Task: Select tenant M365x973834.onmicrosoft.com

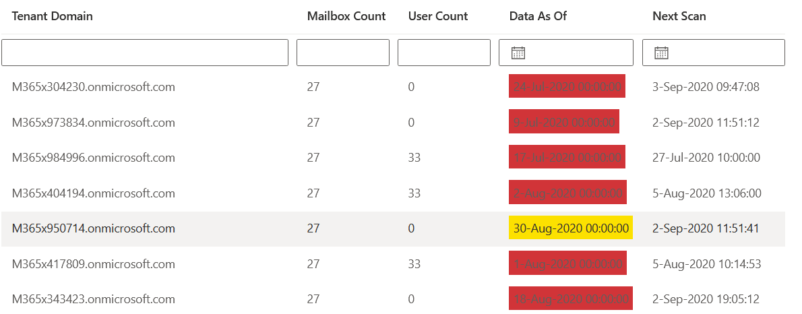Action: pos(94,123)
